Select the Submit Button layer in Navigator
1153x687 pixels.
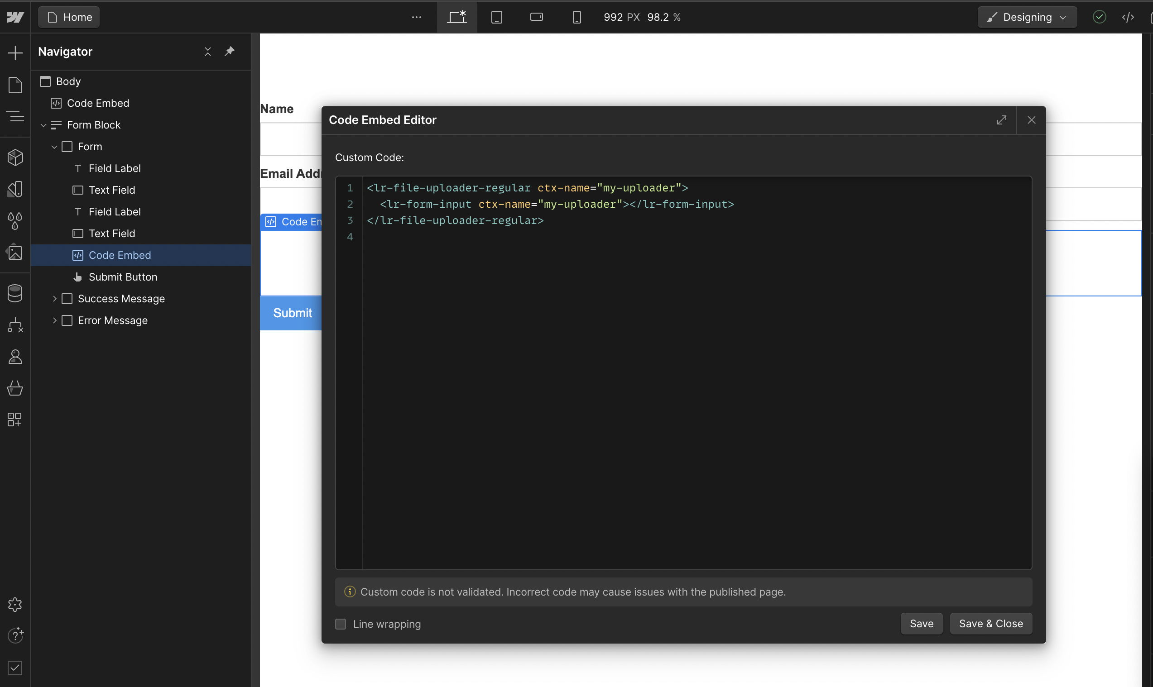pos(123,277)
